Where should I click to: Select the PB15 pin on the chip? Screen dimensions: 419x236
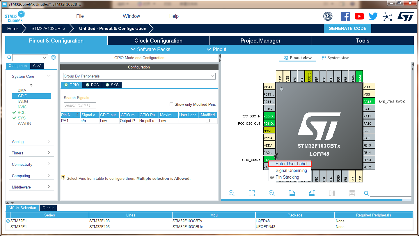(x=369, y=145)
